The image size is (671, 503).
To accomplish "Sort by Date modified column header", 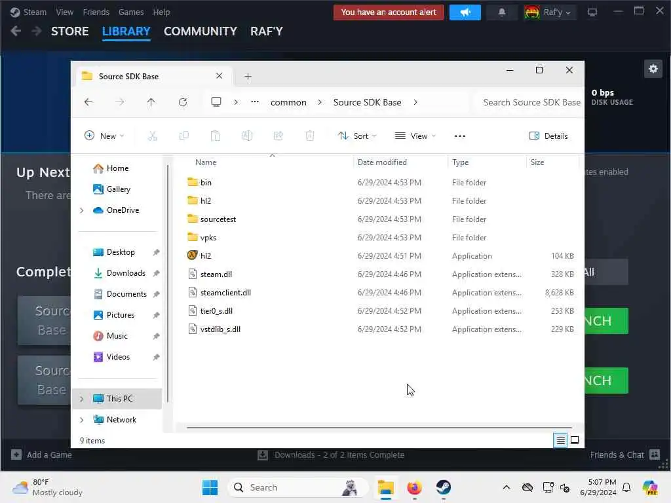I will click(382, 162).
